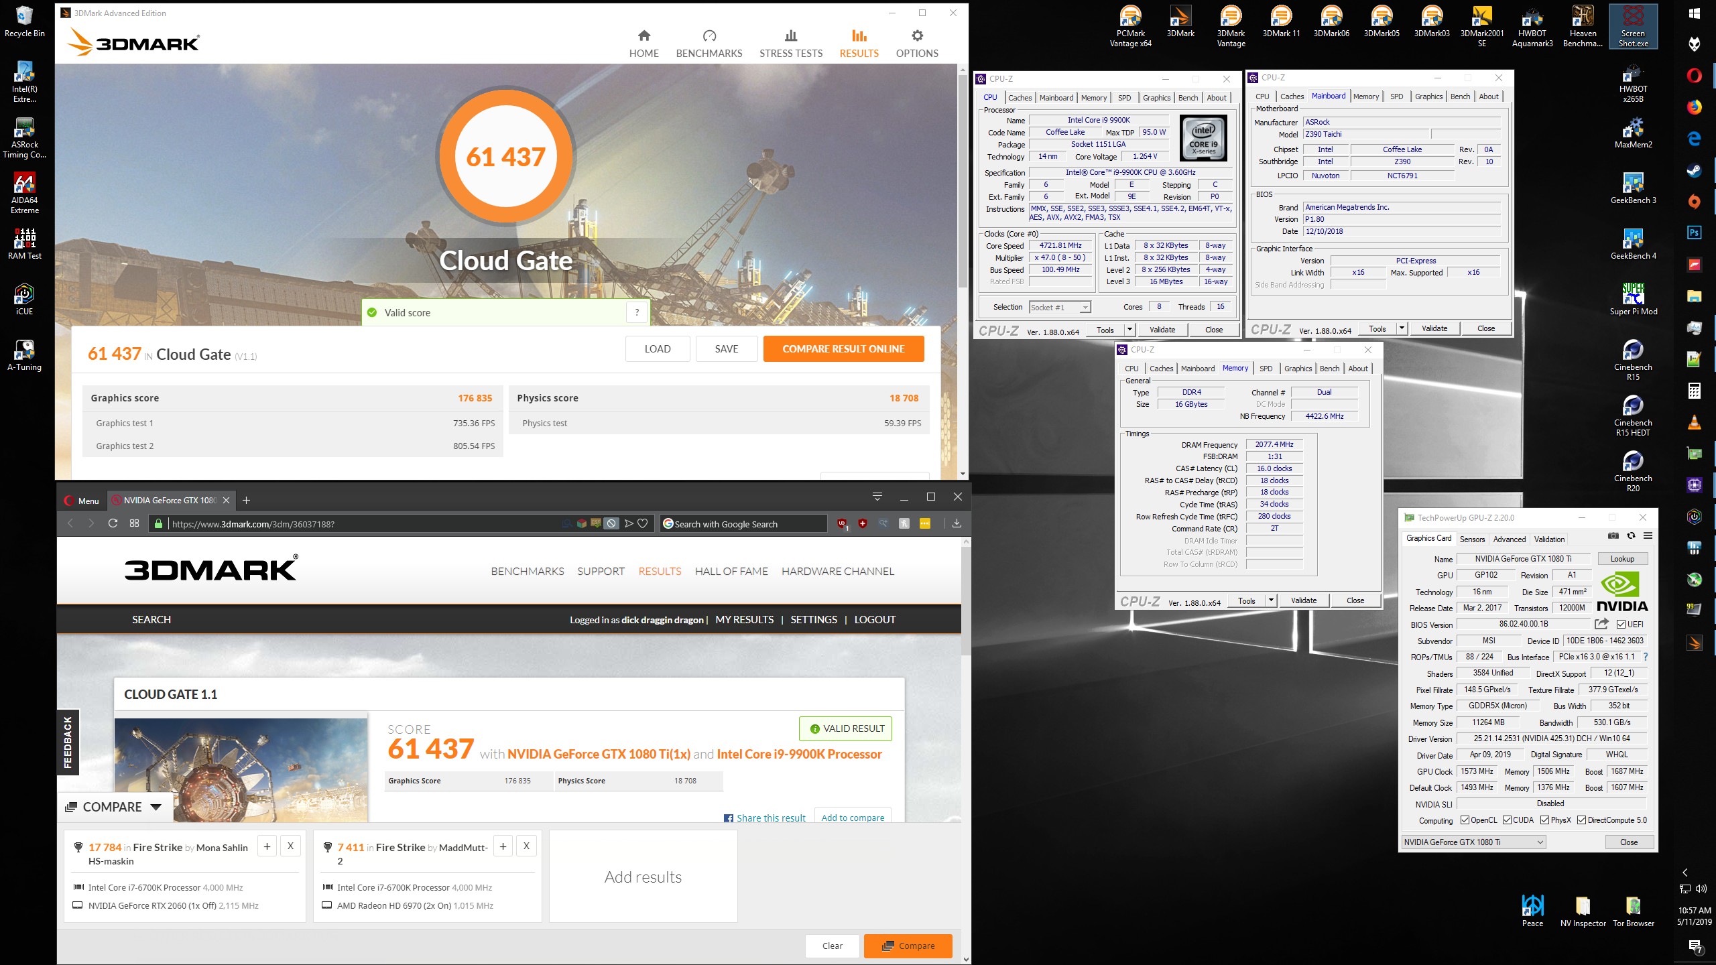Open the HOME section in 3DMark

[x=643, y=44]
